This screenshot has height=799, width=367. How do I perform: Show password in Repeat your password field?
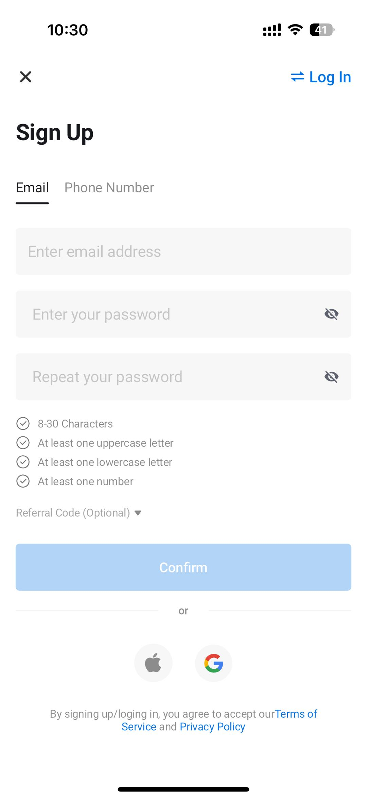tap(331, 377)
